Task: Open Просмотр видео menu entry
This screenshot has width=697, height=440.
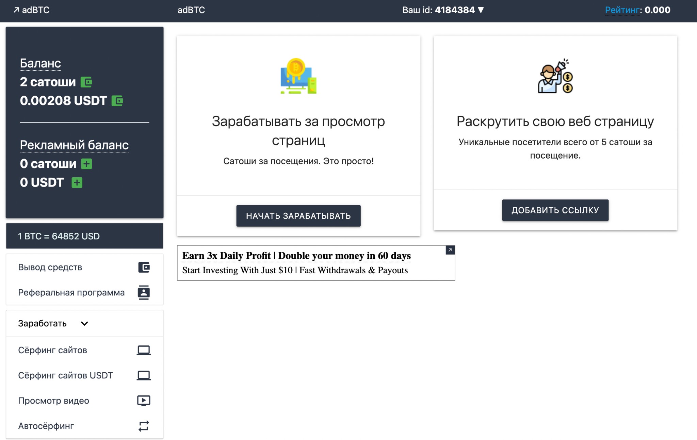Action: [84, 401]
